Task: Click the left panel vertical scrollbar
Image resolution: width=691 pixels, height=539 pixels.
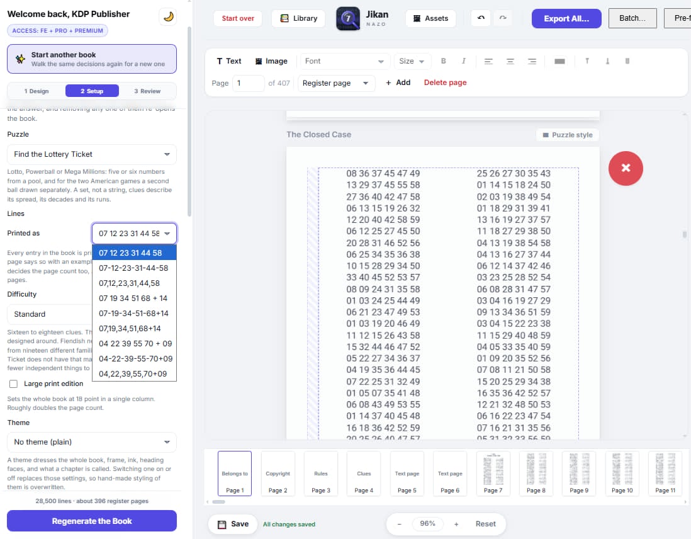Action: pyautogui.click(x=189, y=122)
